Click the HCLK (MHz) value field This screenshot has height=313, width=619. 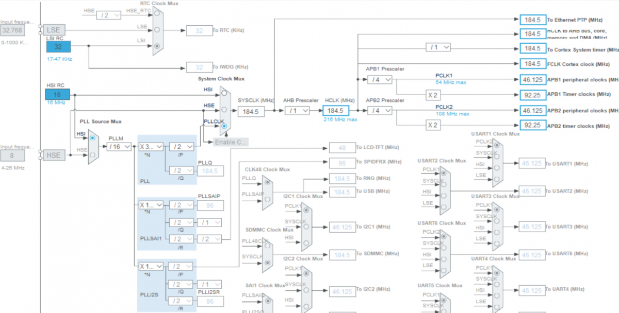pyautogui.click(x=336, y=111)
